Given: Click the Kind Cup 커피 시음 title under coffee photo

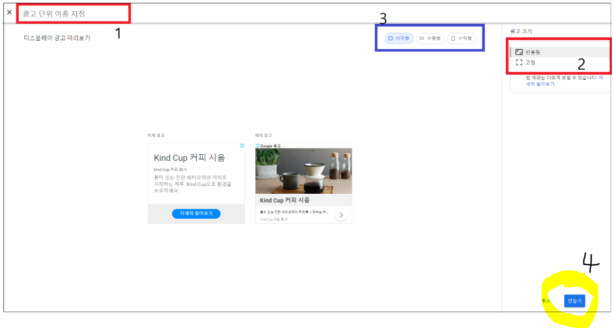Looking at the screenshot, I should 285,200.
